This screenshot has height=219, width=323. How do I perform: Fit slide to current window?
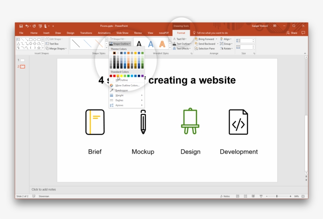(x=303, y=196)
